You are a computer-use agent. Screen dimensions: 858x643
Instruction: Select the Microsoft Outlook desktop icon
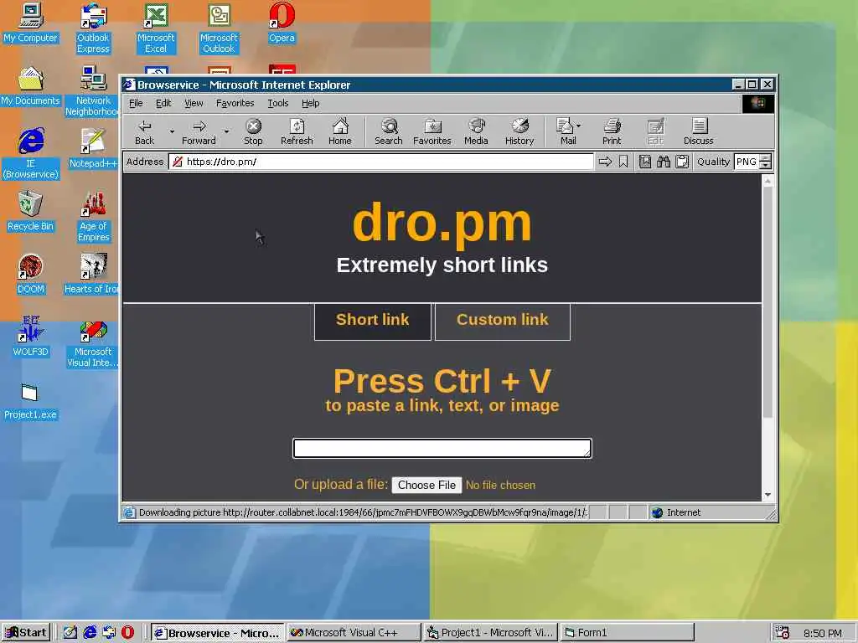219,28
